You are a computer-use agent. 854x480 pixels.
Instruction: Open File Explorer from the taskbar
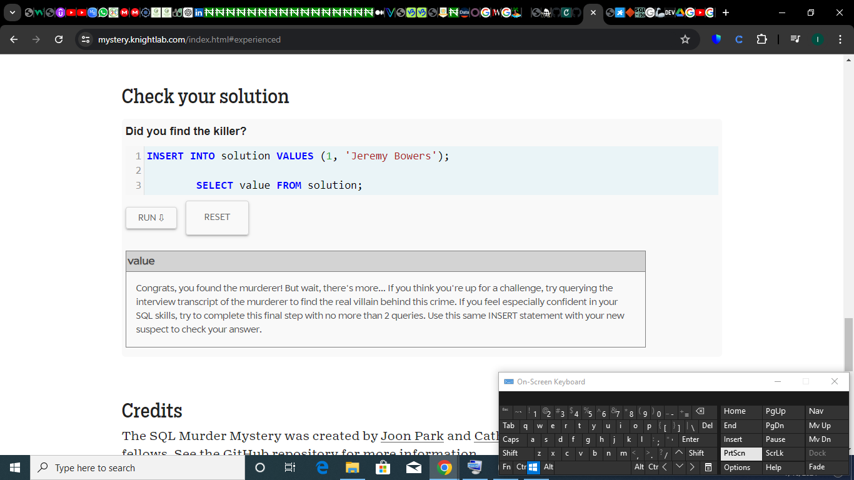(x=353, y=467)
